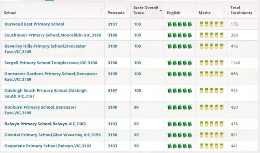Open Beverley Hills Primary School link
The width and height of the screenshot is (260, 153).
(45, 49)
